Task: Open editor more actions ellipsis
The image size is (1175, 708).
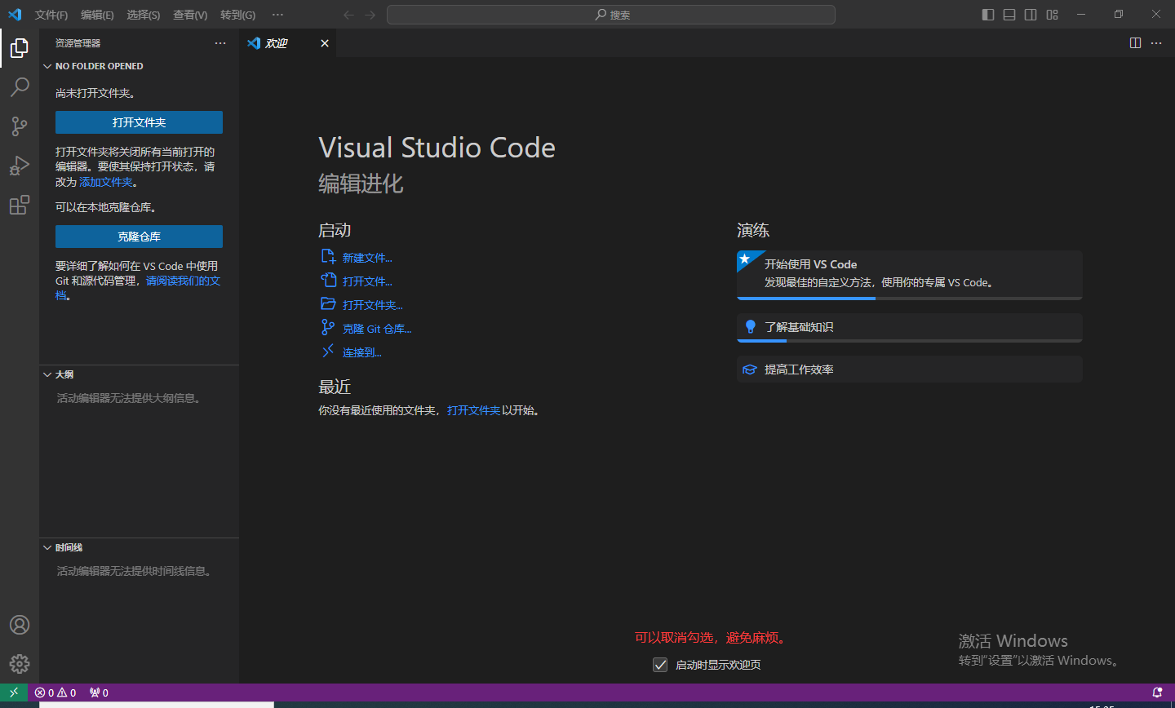Action: (1156, 43)
